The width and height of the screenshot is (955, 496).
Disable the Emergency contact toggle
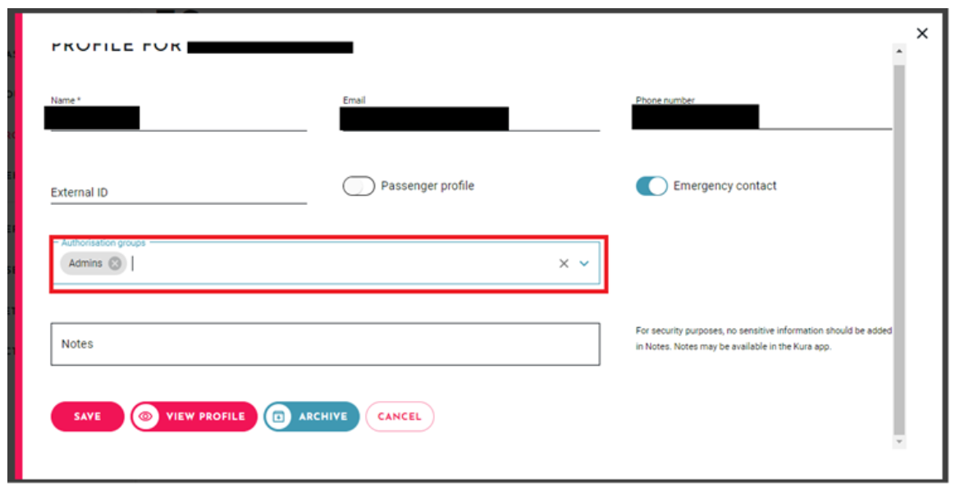[x=651, y=185]
